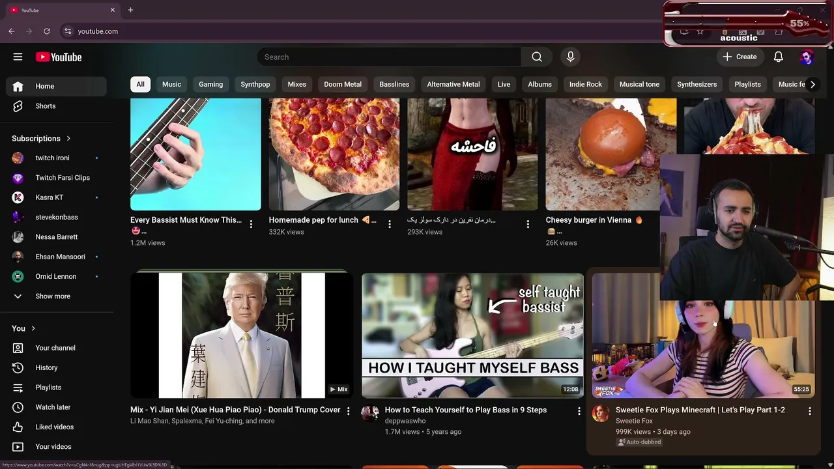The width and height of the screenshot is (834, 469).
Task: Open the account avatar menu
Action: click(x=807, y=57)
